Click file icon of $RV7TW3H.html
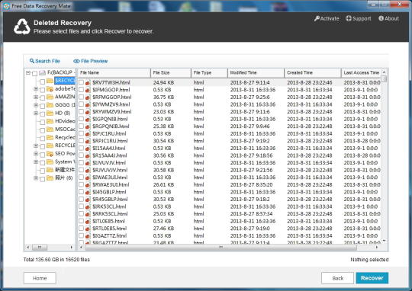The width and height of the screenshot is (412, 291). point(88,83)
